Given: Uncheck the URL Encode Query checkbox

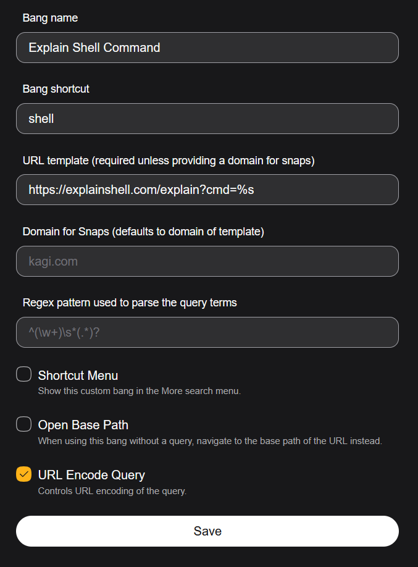Looking at the screenshot, I should click(x=24, y=474).
